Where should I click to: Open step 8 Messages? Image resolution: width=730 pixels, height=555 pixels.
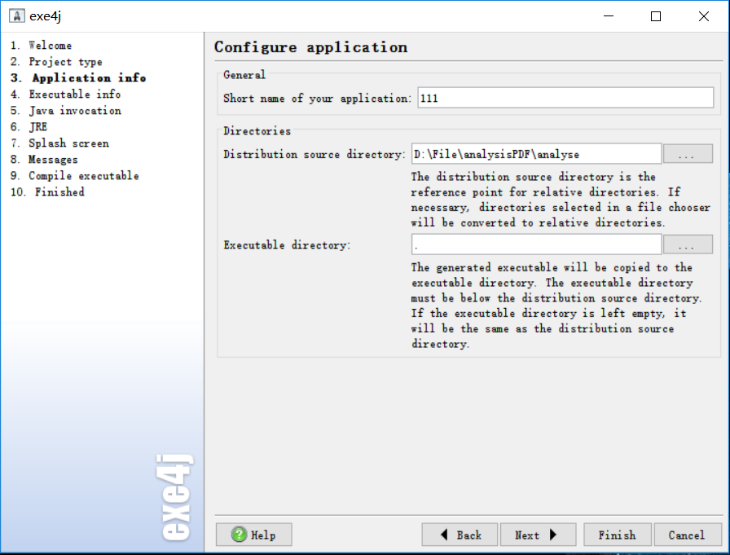coord(44,159)
